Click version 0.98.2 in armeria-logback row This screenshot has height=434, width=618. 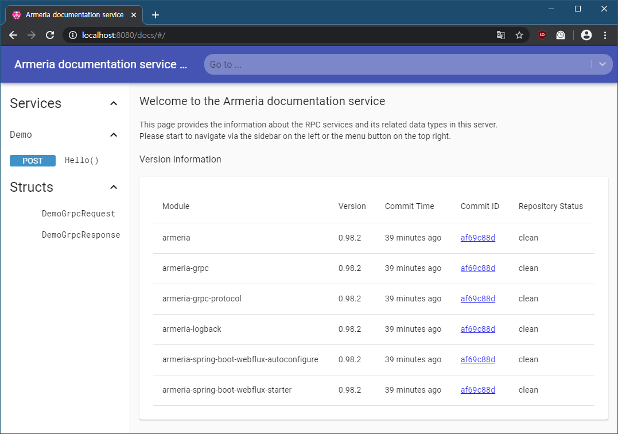point(349,329)
